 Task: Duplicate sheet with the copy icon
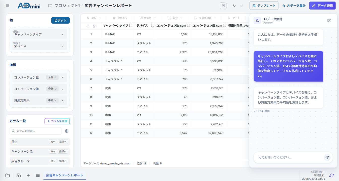pos(19,175)
